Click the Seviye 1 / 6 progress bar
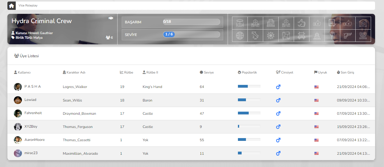 tap(191, 34)
